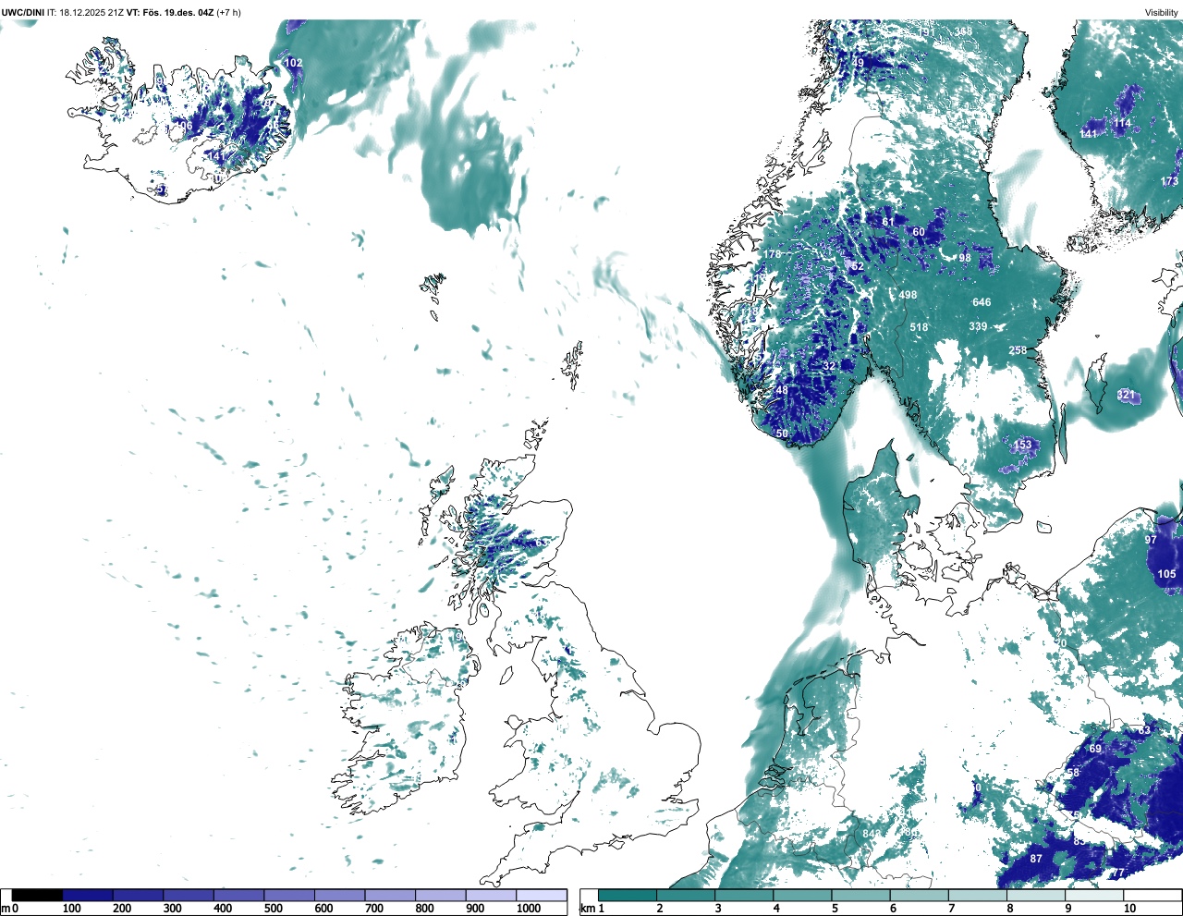This screenshot has height=916, width=1183.
Task: Click the black 0–100 m legend swatch
Action: (x=37, y=895)
